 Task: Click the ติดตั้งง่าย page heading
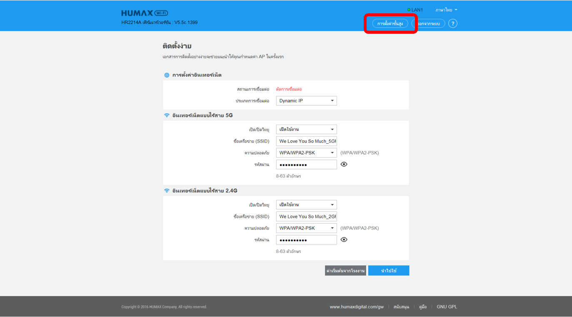(177, 46)
